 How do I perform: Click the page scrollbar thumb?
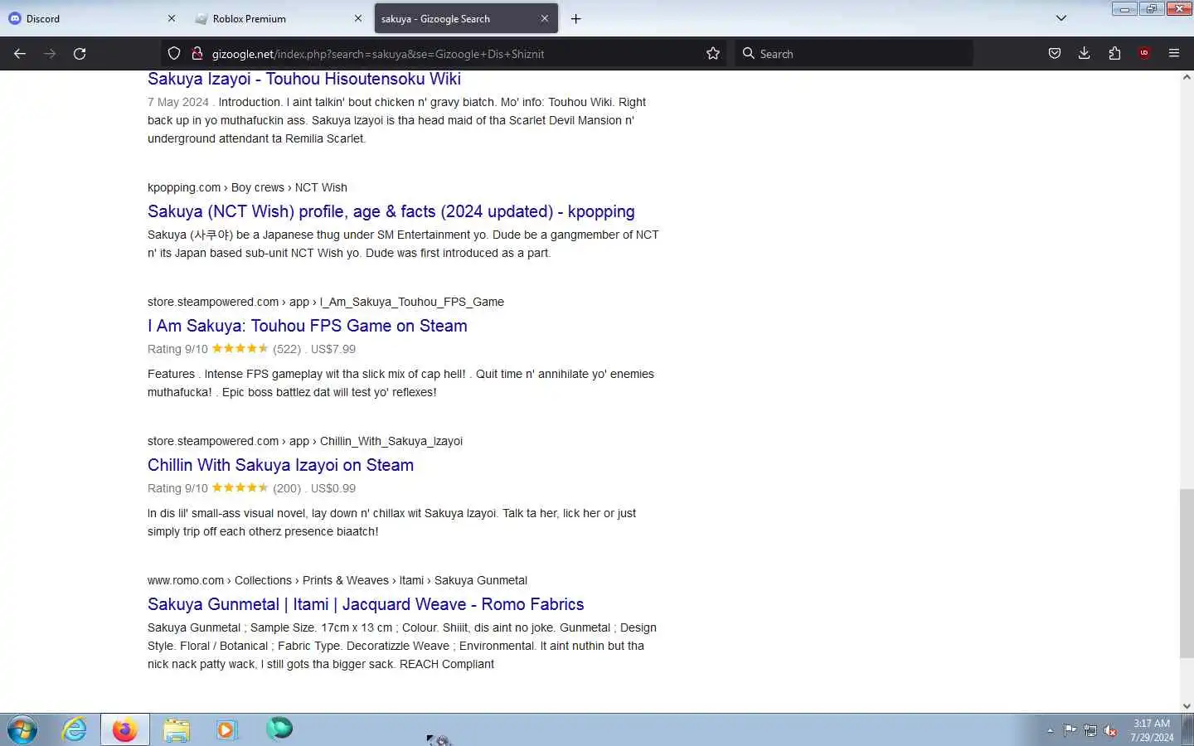1187,574
